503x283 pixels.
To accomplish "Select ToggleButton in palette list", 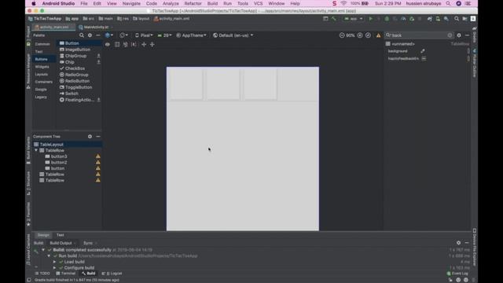I will (79, 87).
